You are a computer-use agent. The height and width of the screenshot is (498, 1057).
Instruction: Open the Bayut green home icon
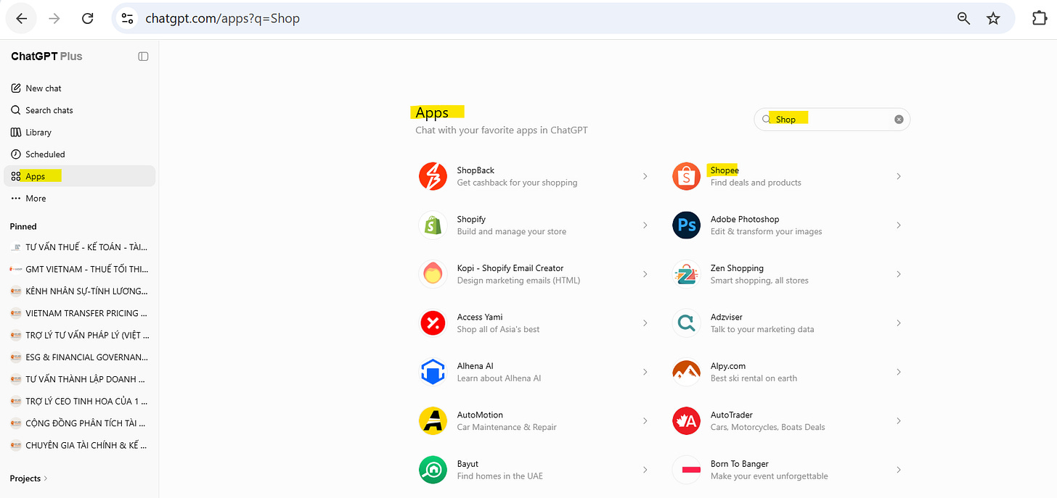pyautogui.click(x=433, y=470)
